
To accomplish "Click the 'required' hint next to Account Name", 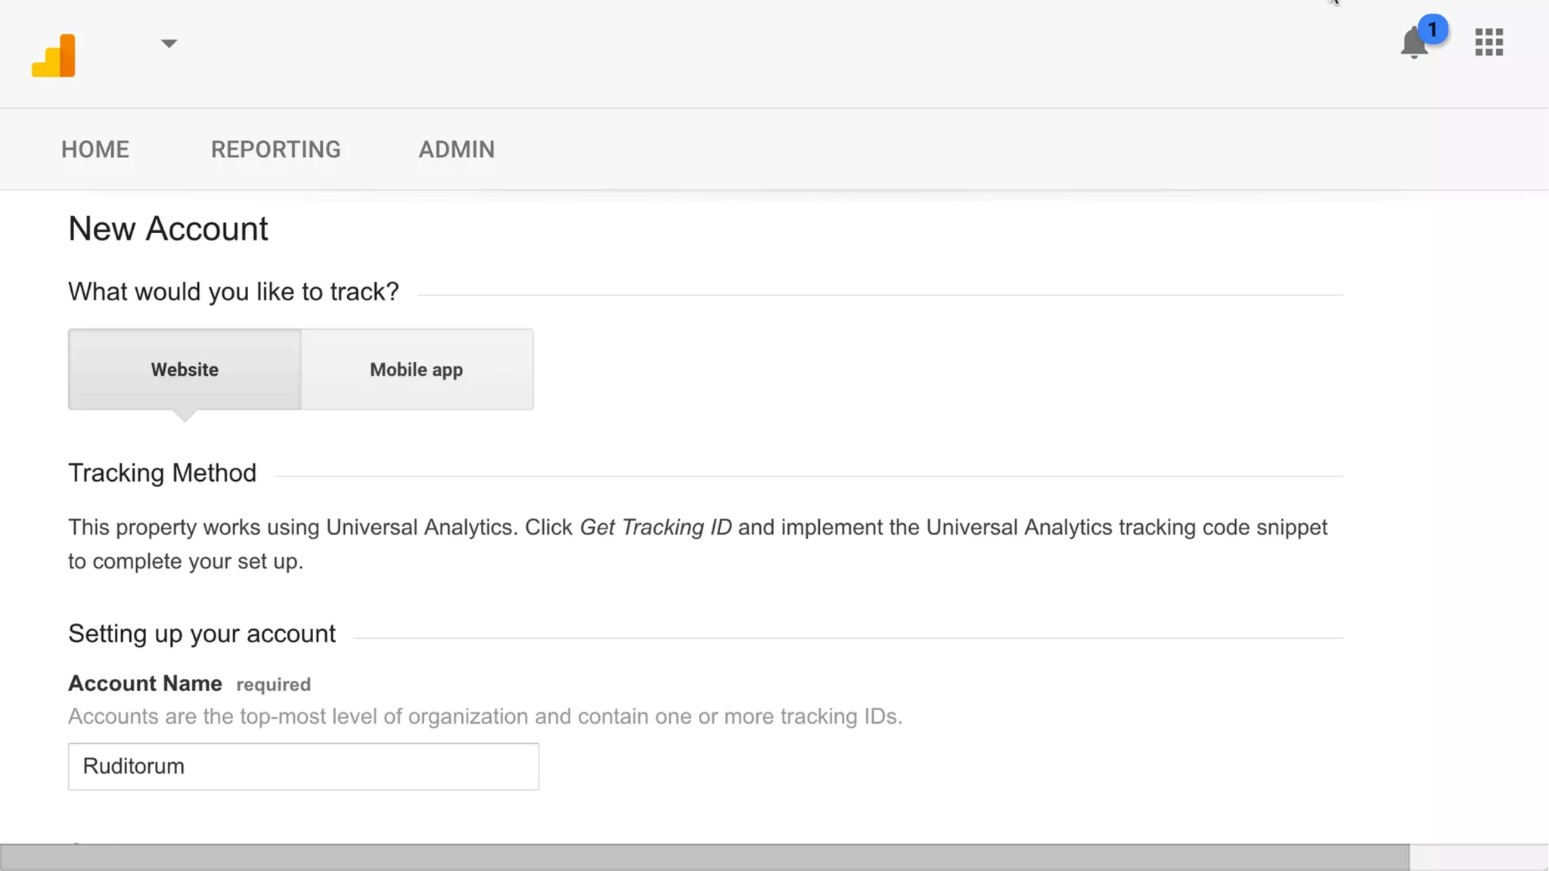I will tap(273, 685).
